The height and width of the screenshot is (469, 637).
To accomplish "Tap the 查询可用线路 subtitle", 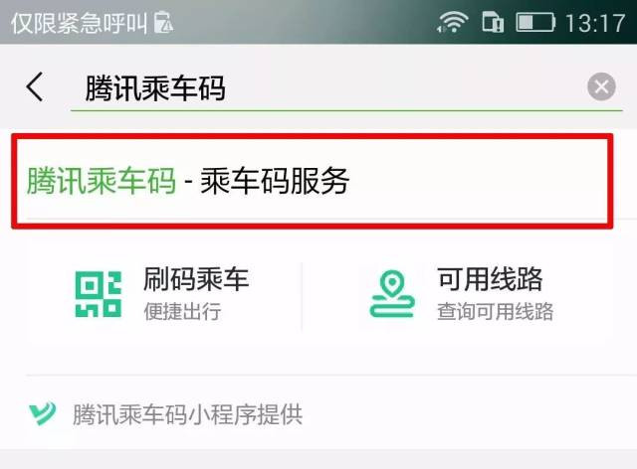I will [x=495, y=312].
